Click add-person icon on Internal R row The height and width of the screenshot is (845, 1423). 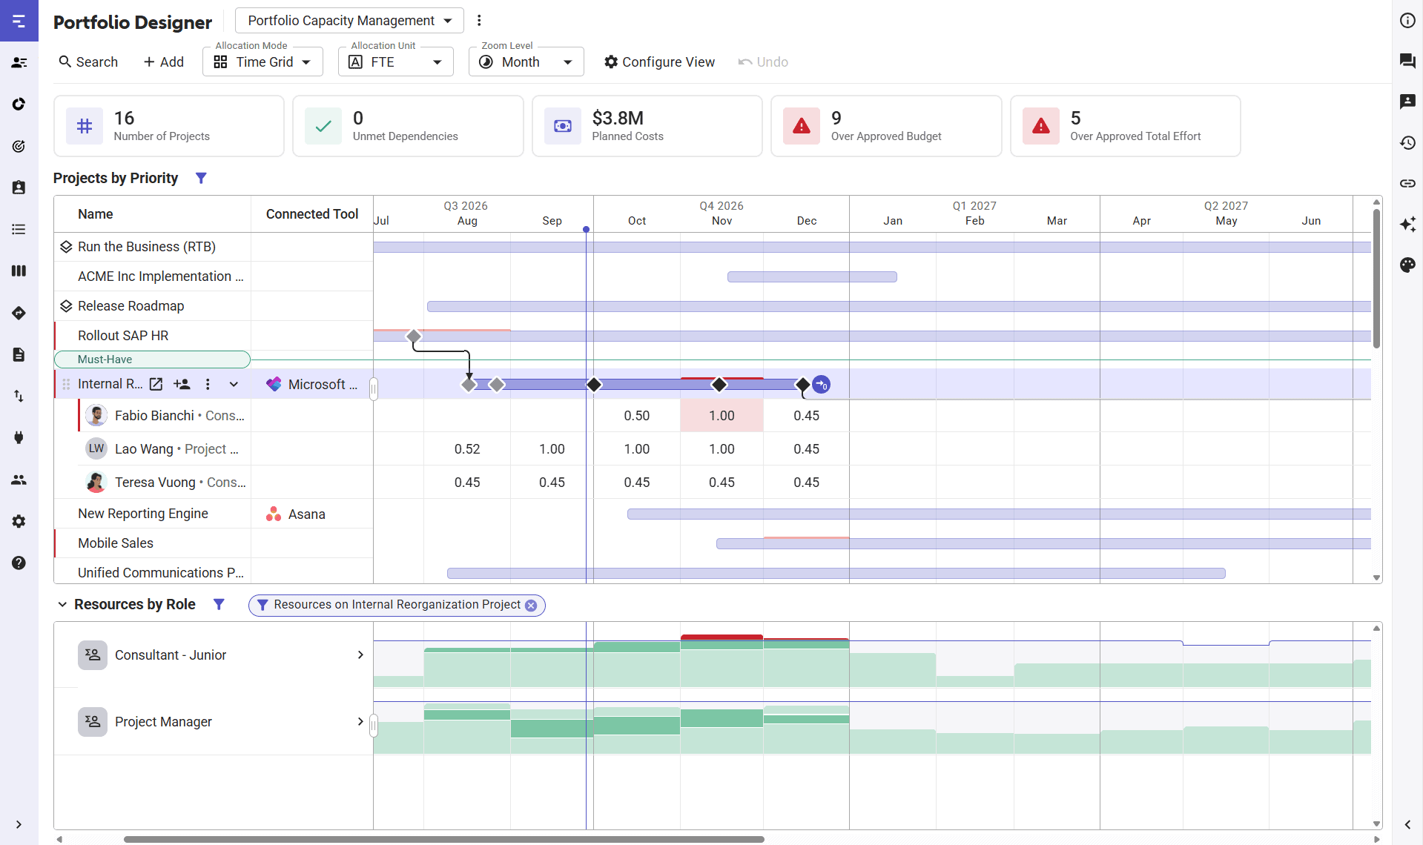point(182,384)
